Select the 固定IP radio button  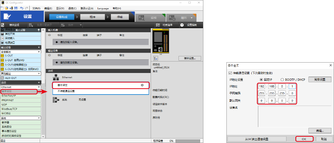tap(261, 80)
